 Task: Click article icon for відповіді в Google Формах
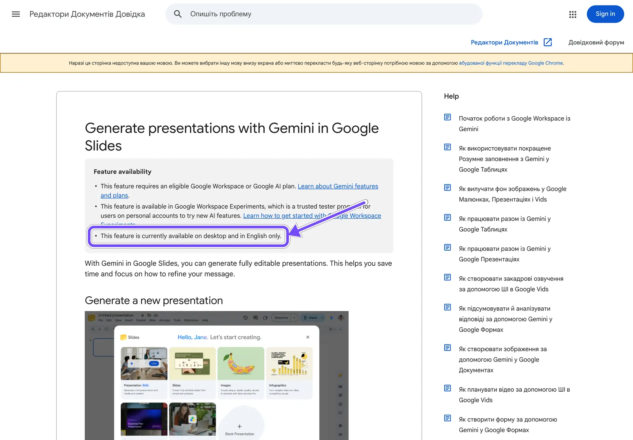coord(447,307)
